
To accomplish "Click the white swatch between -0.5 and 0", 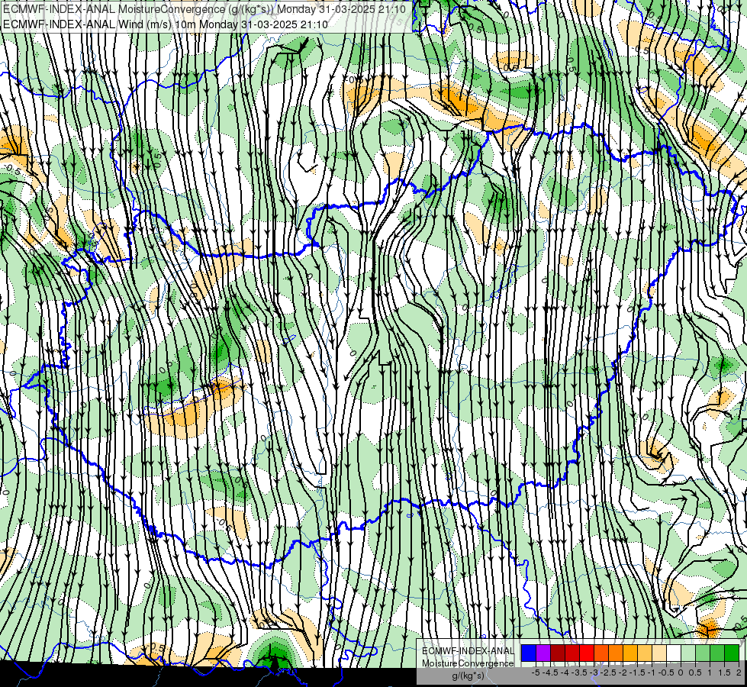I will (674, 653).
